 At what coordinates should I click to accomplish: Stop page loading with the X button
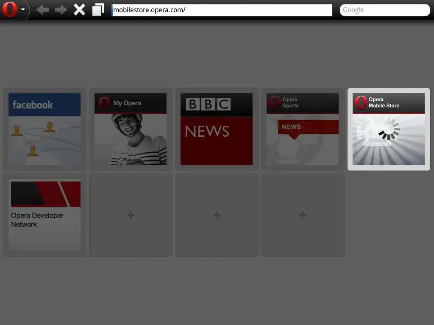point(79,10)
